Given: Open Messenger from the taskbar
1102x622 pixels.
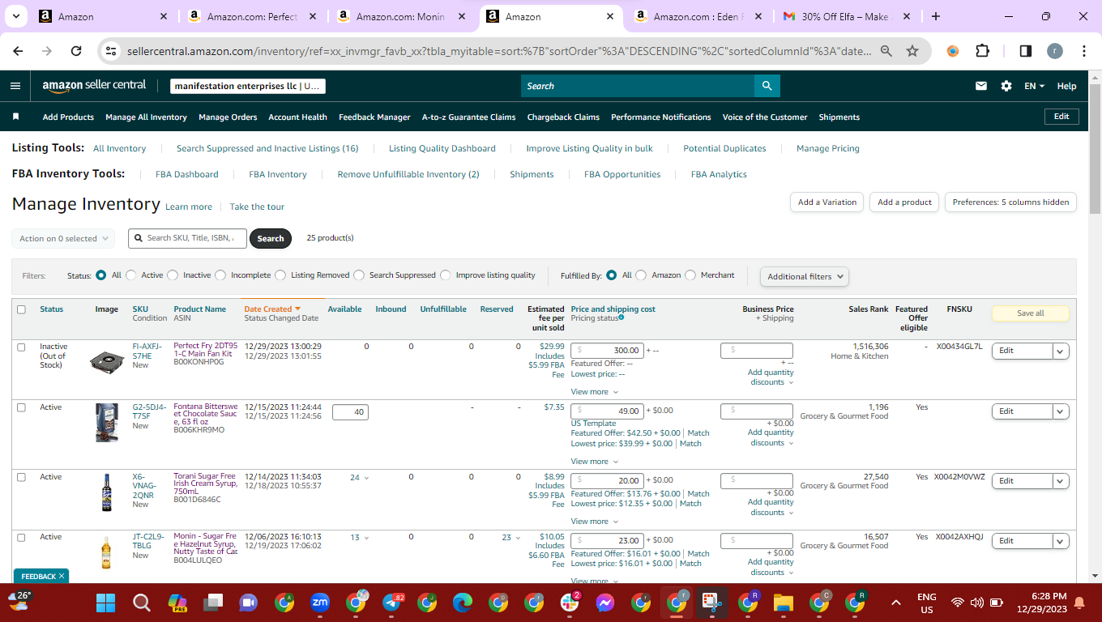Looking at the screenshot, I should (x=604, y=603).
